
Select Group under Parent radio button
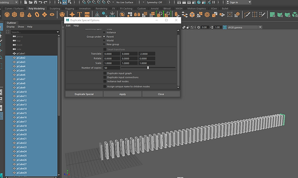coord(104,37)
